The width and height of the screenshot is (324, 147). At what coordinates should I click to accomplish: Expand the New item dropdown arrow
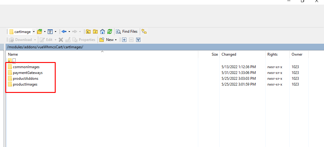click(116, 40)
